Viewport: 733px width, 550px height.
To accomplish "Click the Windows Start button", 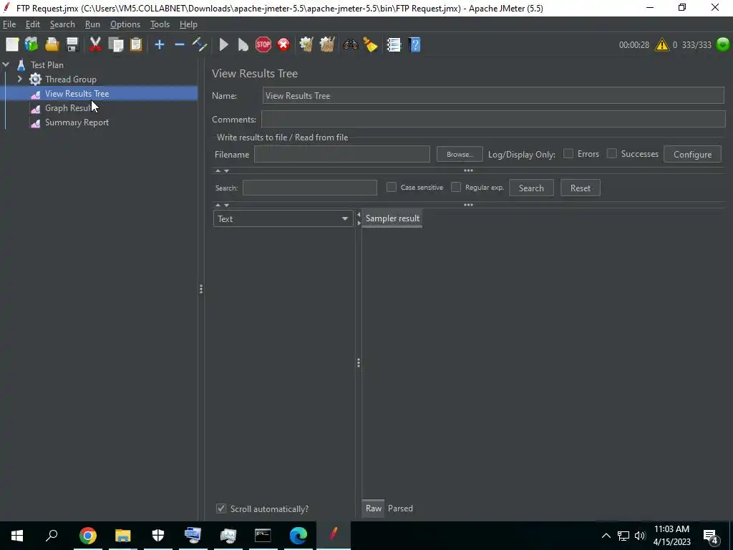I will coord(17,536).
